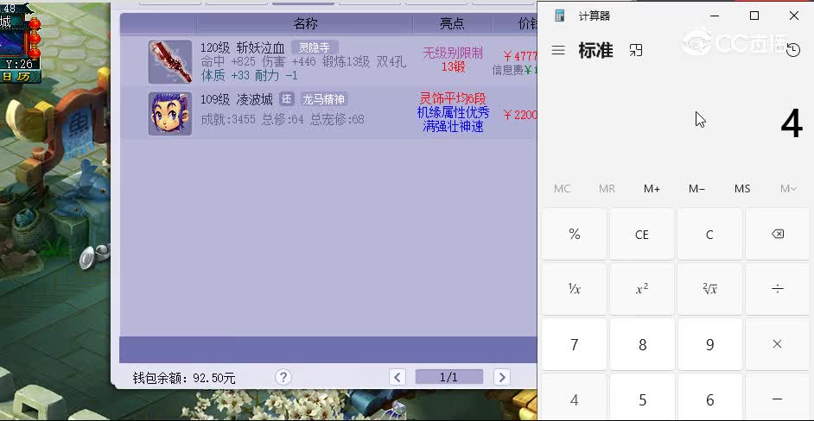
Task: Click MC memory clear button
Action: pyautogui.click(x=562, y=189)
